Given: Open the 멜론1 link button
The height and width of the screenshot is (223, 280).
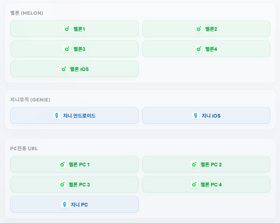Looking at the screenshot, I should pos(74,29).
